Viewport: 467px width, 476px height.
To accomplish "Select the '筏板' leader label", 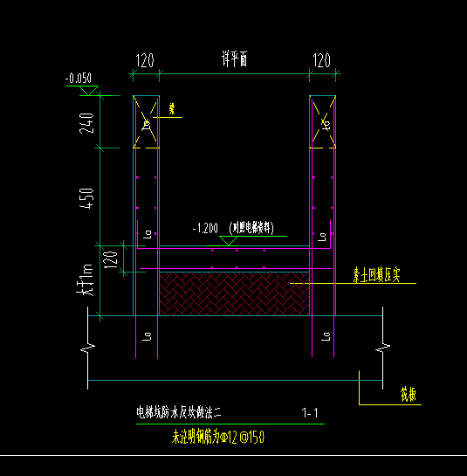I will (x=409, y=395).
